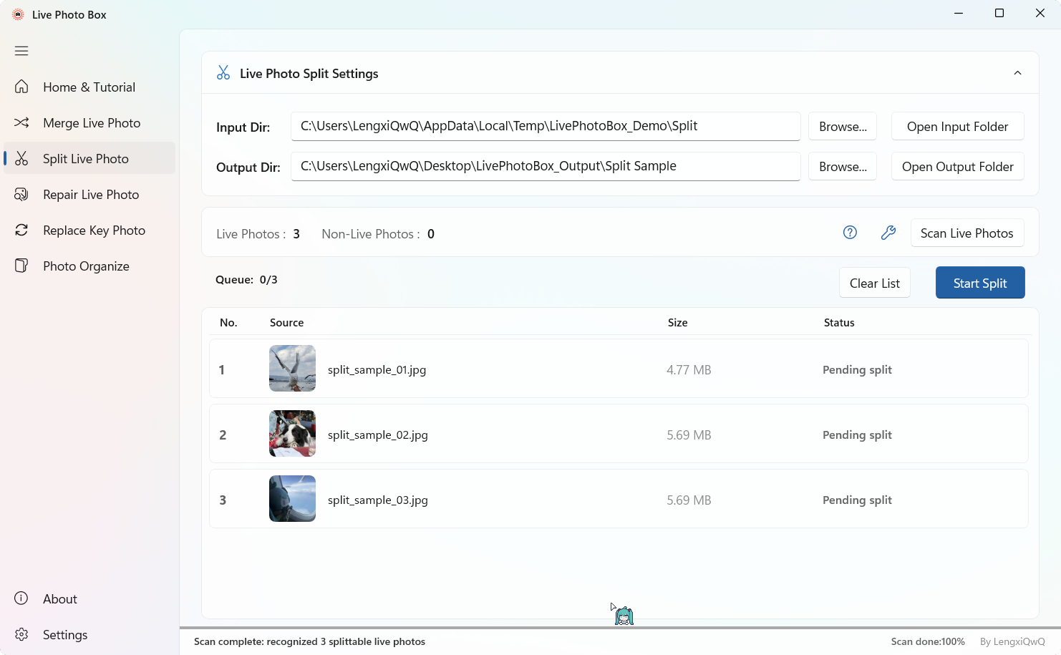
Task: Click the Settings gear icon
Action: point(21,634)
